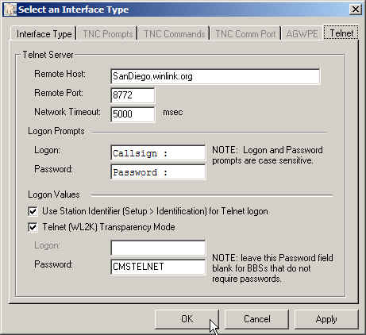Image resolution: width=366 pixels, height=335 pixels.
Task: Open the TNC Comm Port tab
Action: (245, 34)
